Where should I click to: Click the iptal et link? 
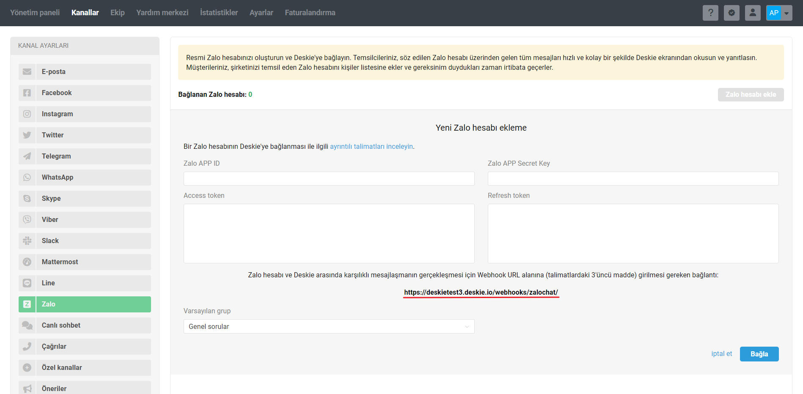click(x=721, y=354)
